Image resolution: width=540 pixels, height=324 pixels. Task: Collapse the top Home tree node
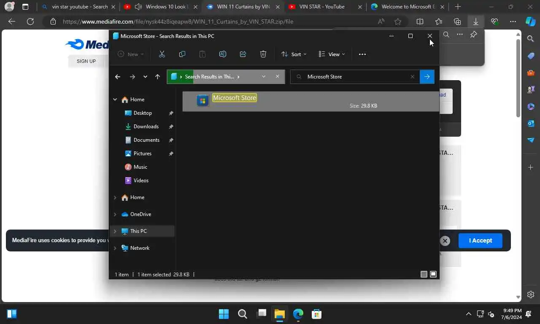point(115,100)
